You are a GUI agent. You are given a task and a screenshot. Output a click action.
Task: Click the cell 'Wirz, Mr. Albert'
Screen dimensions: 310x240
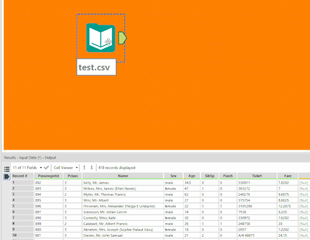[x=123, y=200]
